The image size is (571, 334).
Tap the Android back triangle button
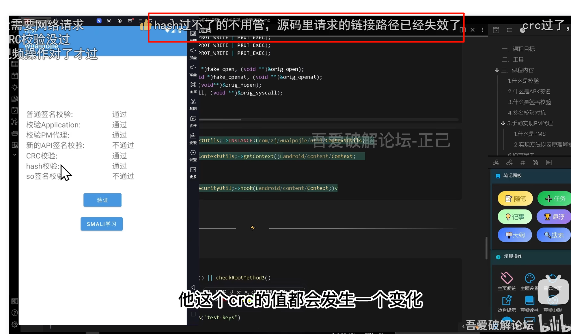(193, 287)
